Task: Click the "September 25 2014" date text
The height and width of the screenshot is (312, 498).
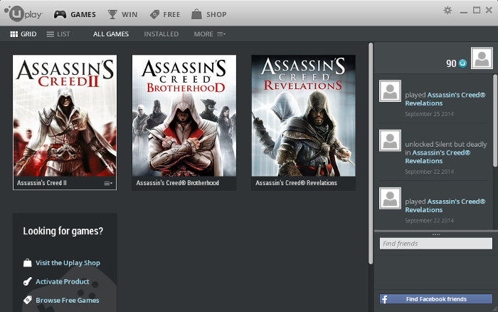Action: pos(430,114)
